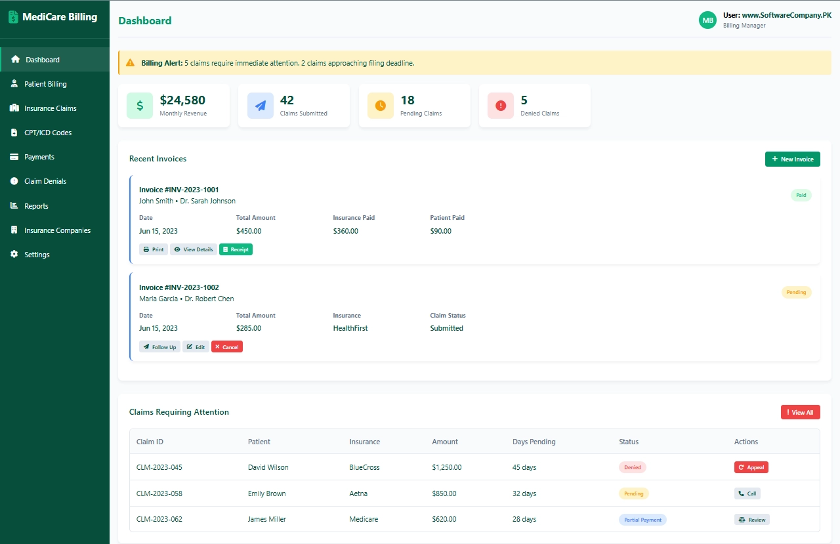Open the Receipt for invoice INV-2023-1001
This screenshot has height=544, width=840.
tap(236, 249)
